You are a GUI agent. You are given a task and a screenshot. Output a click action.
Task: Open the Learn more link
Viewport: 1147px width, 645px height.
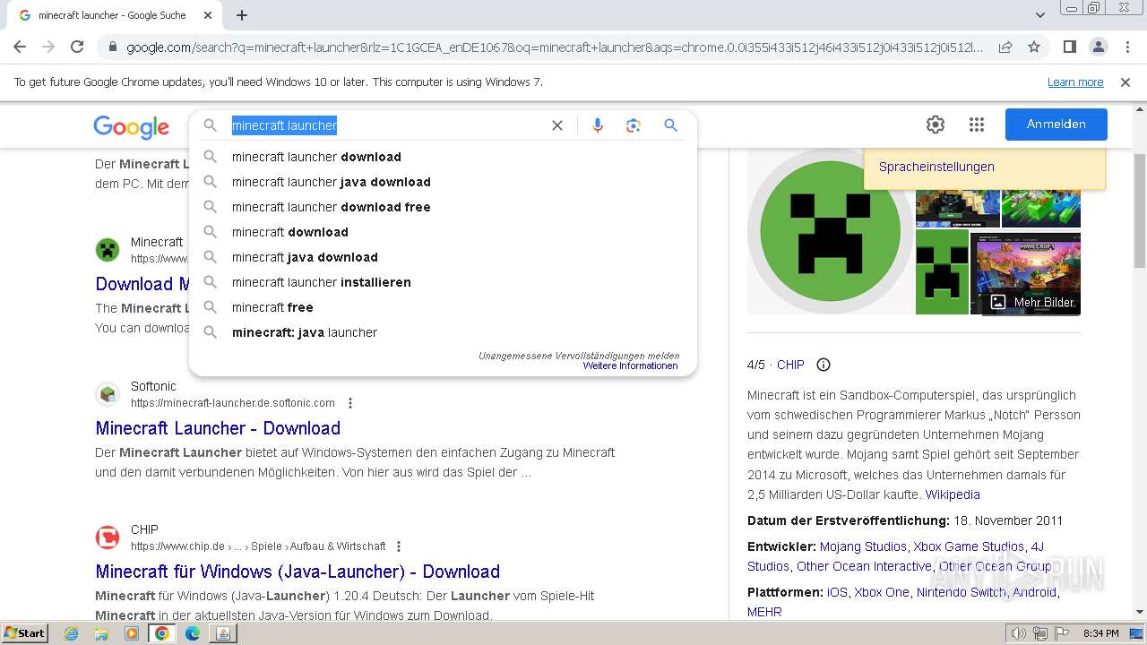(x=1075, y=82)
